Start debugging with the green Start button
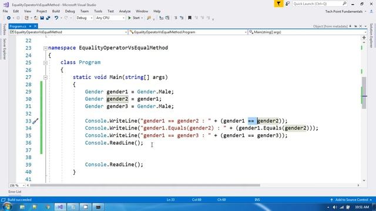This screenshot has width=376, height=211. tap(134, 18)
